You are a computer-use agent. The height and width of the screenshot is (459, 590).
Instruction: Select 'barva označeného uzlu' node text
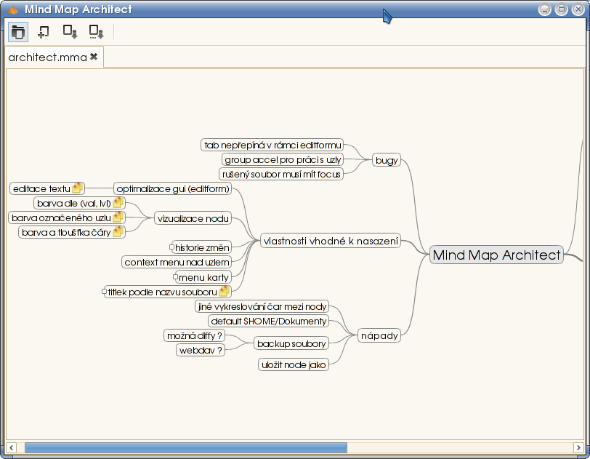61,217
